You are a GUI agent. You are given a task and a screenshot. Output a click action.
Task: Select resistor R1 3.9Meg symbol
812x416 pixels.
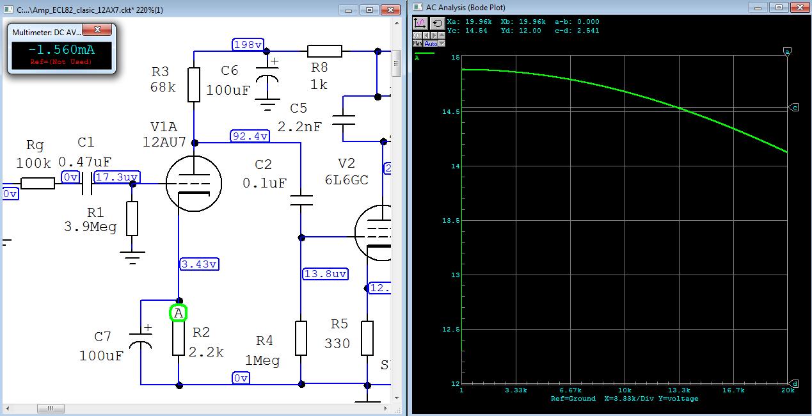pos(132,219)
